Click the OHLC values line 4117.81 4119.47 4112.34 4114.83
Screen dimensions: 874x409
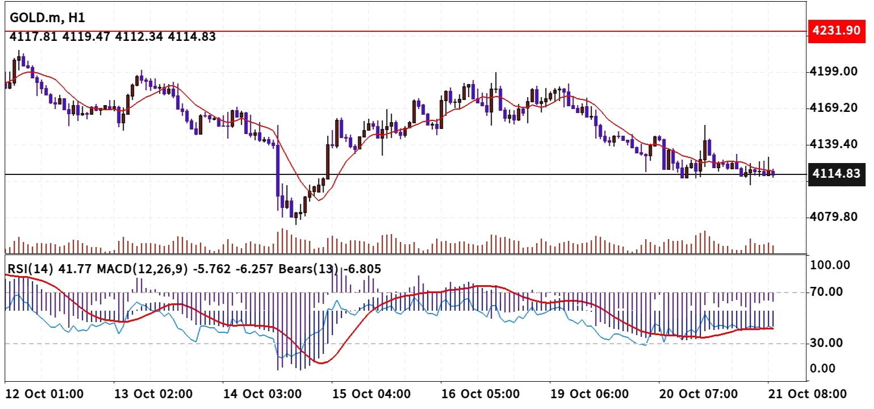point(112,37)
